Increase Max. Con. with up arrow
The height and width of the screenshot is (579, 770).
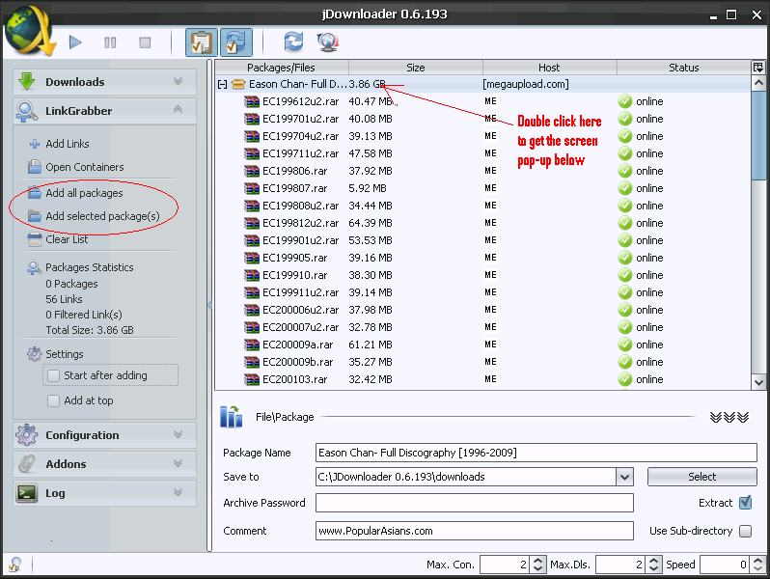(537, 561)
